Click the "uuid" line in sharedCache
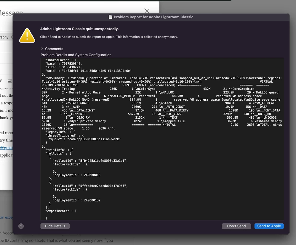 click(88, 71)
